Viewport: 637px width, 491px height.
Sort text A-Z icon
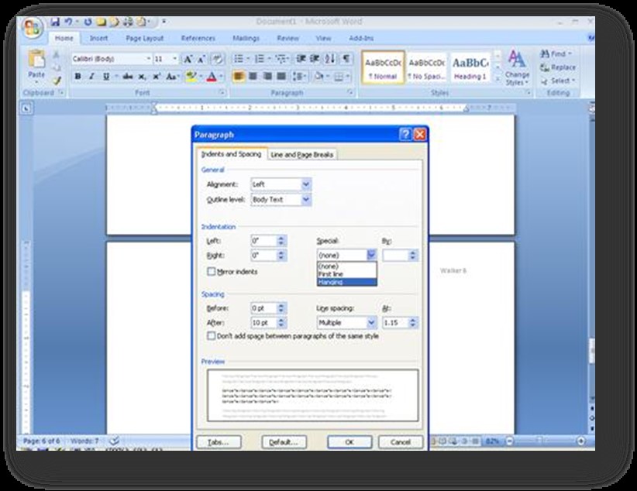coord(330,59)
